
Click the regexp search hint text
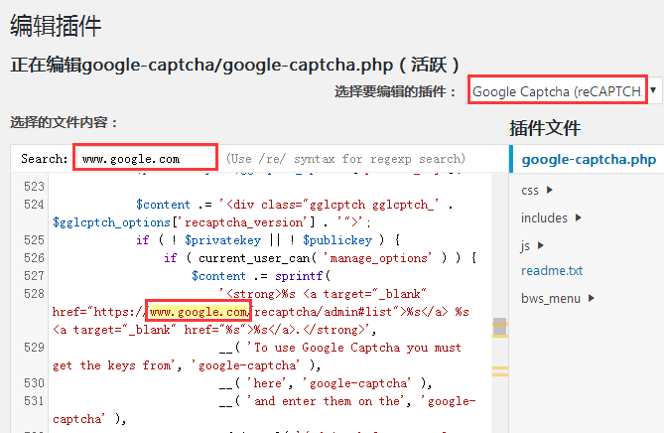coord(345,159)
